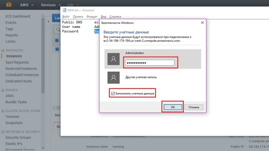The image size is (269, 151).
Task: Open Dedicated Hosts in sidebar
Action: click(19, 81)
